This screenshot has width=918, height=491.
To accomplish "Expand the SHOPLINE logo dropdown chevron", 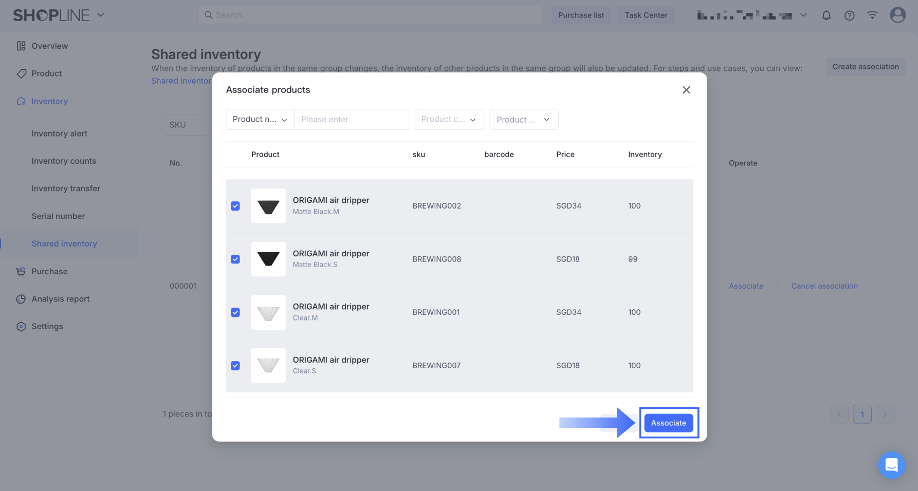I will pyautogui.click(x=101, y=15).
